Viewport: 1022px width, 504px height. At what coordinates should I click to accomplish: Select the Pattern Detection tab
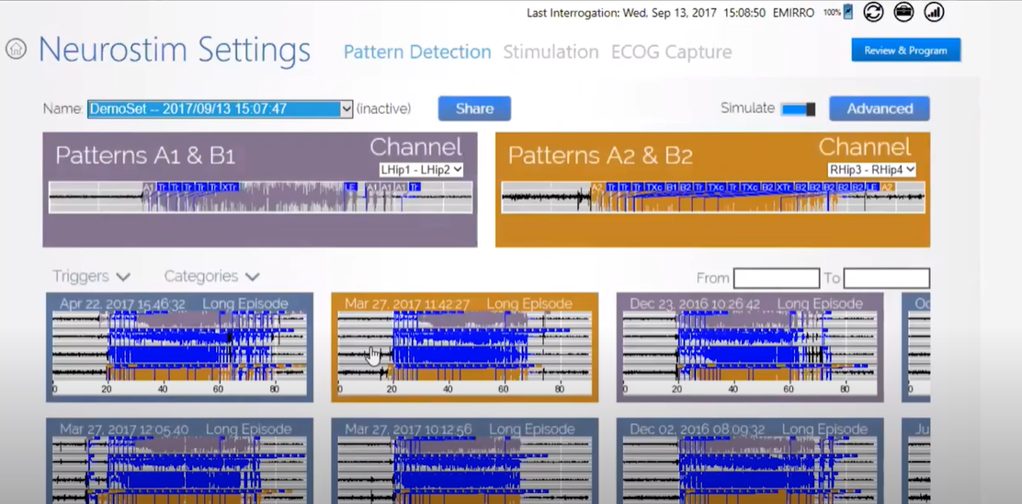[x=417, y=52]
